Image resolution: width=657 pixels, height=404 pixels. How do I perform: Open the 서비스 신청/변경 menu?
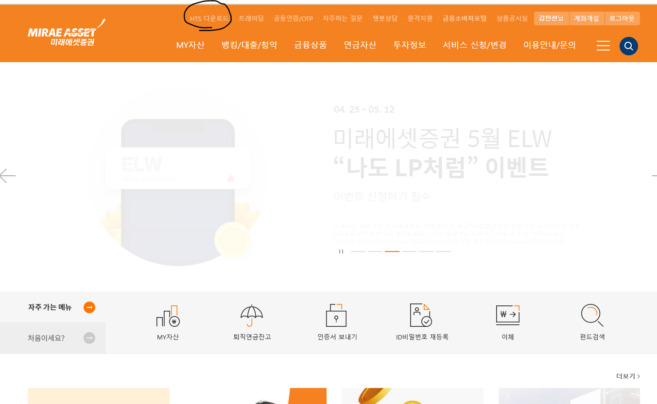click(475, 45)
